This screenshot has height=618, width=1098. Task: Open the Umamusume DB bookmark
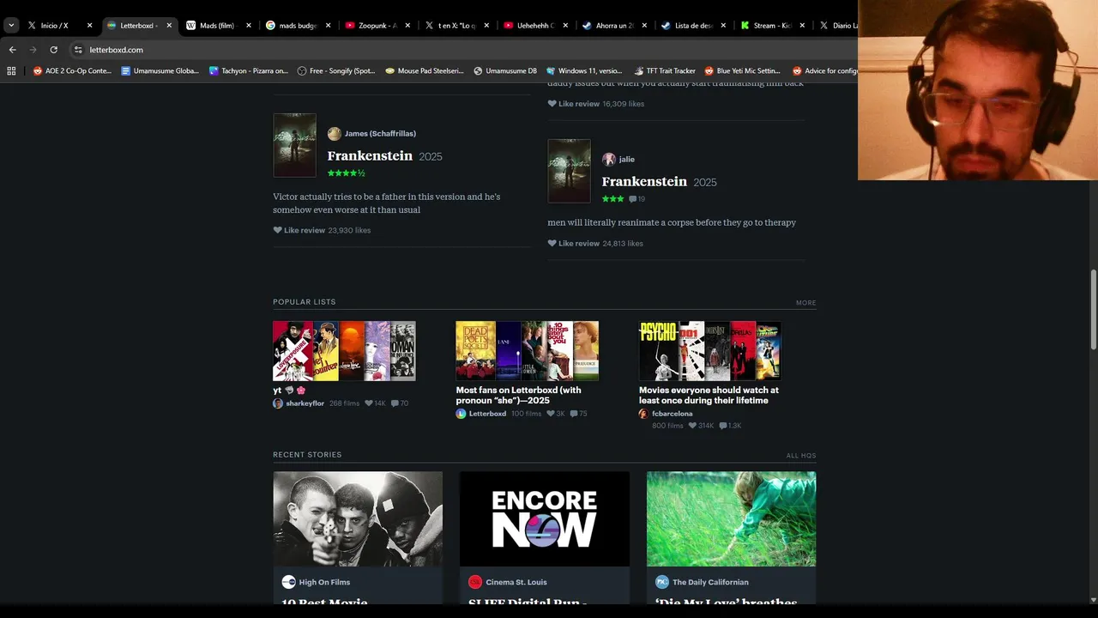(505, 71)
